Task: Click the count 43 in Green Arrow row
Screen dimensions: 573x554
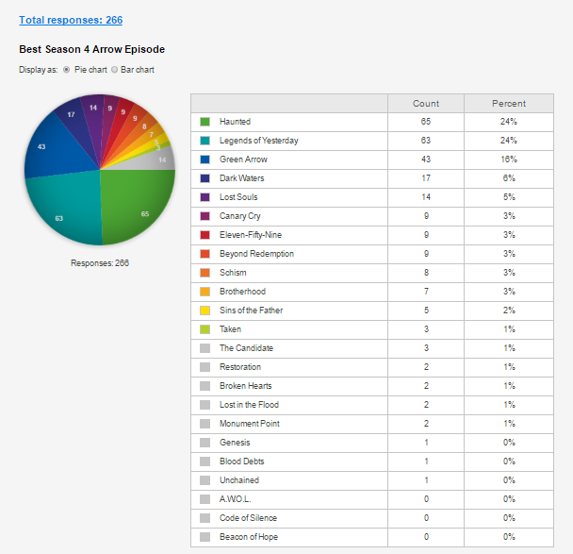Action: coord(426,159)
